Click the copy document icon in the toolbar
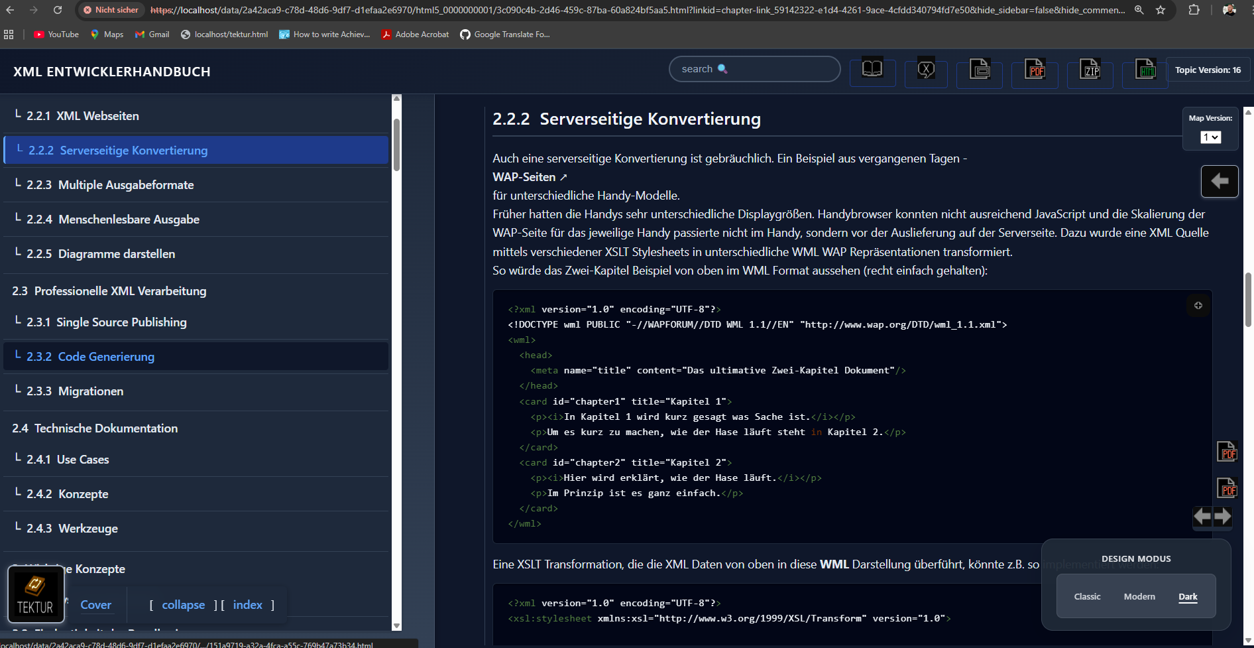The width and height of the screenshot is (1254, 648). pos(980,69)
